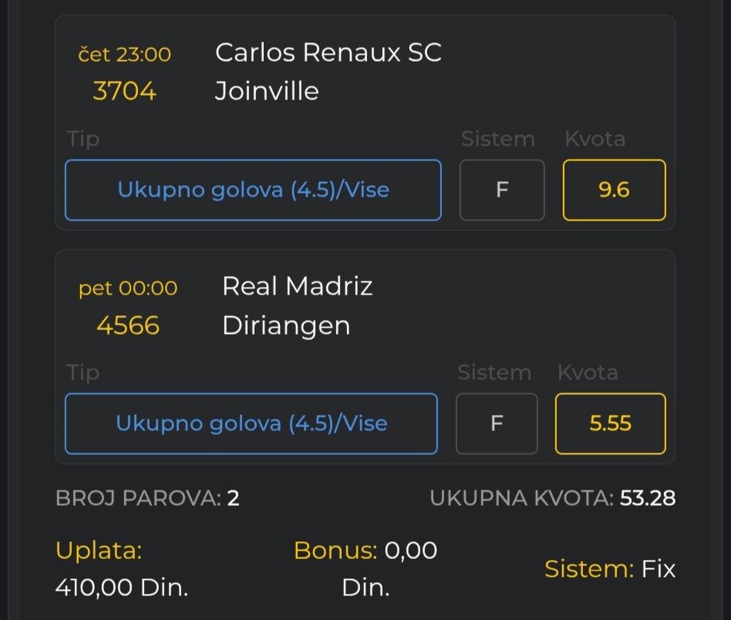The image size is (731, 620).
Task: Select the 9.6 odds box
Action: 614,190
